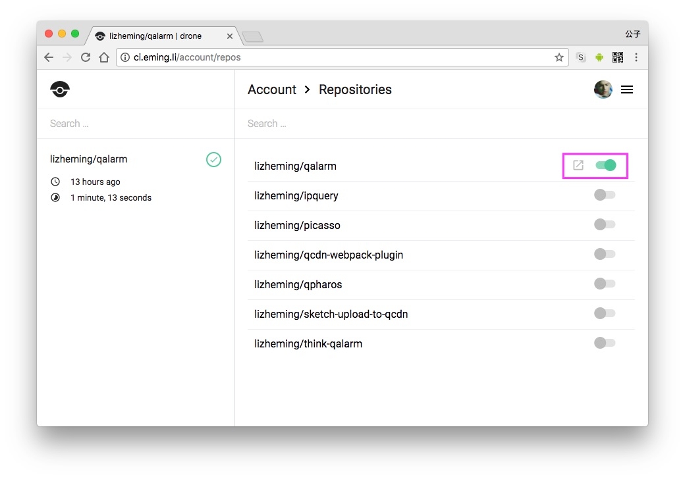Open Chrome's three-dot options menu
The image size is (685, 479).
coord(636,57)
